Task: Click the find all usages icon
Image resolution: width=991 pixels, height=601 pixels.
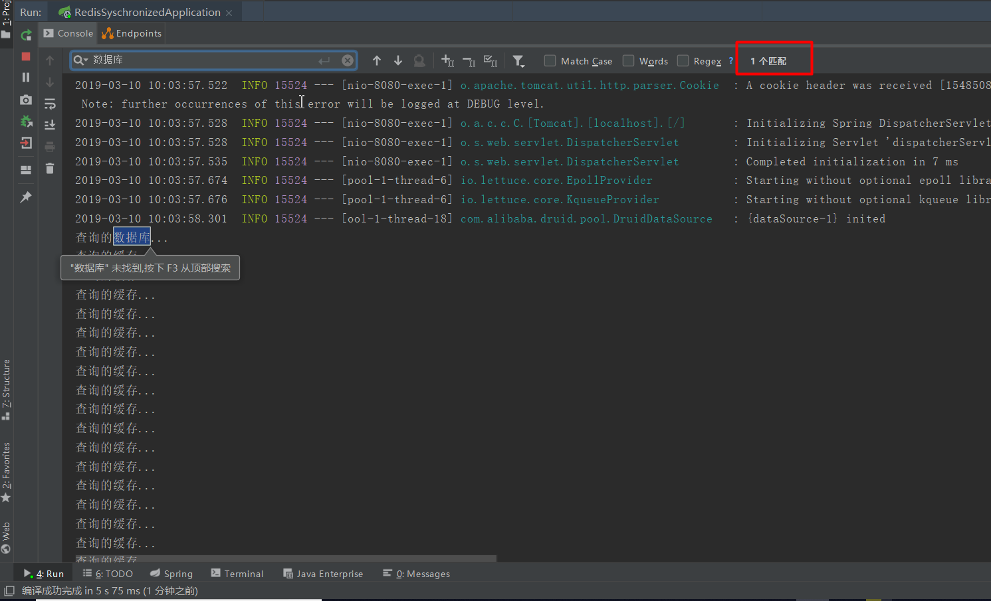Action: point(419,61)
